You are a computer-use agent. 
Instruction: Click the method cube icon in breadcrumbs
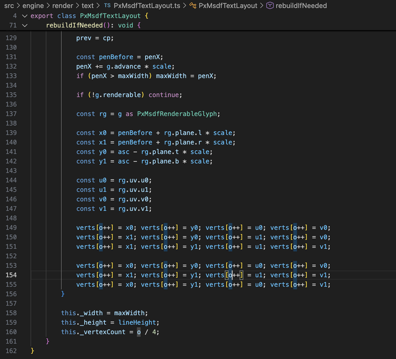270,6
